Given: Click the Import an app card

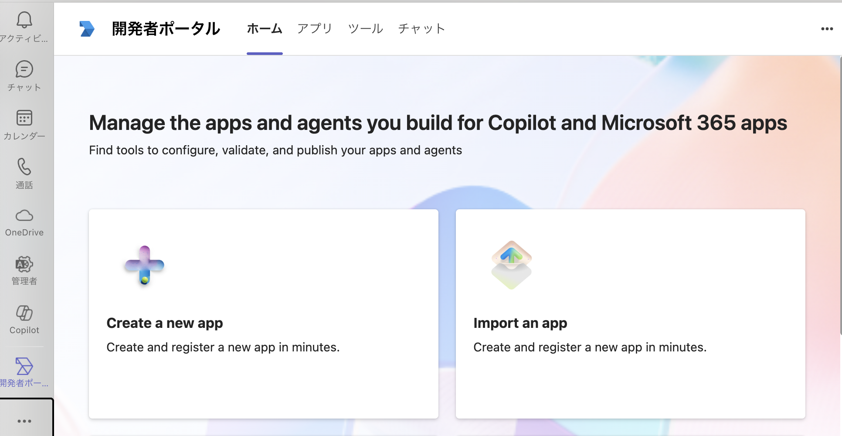Looking at the screenshot, I should click(630, 314).
